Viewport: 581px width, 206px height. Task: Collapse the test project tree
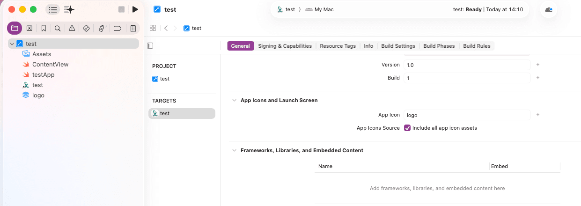pos(12,44)
